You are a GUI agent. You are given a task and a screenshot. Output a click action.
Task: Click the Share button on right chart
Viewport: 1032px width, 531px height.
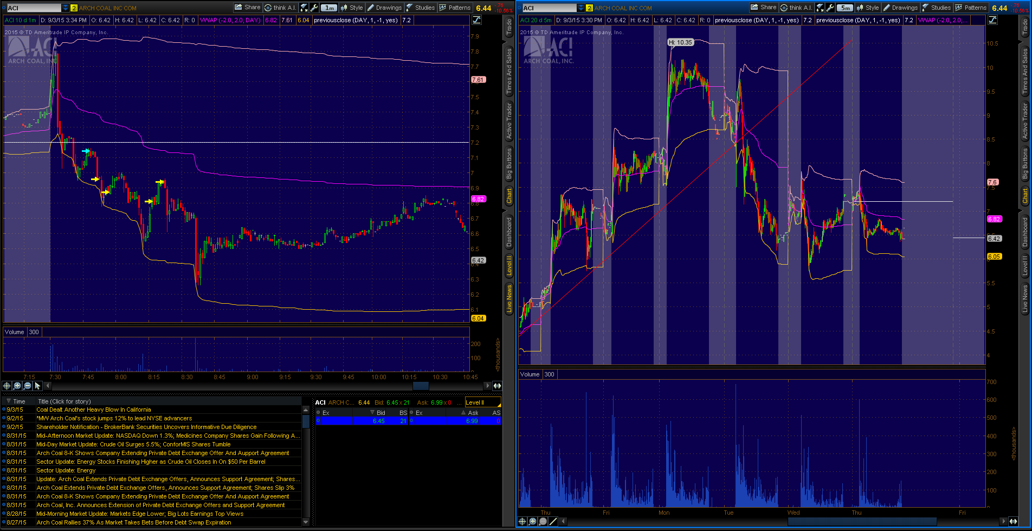(763, 8)
